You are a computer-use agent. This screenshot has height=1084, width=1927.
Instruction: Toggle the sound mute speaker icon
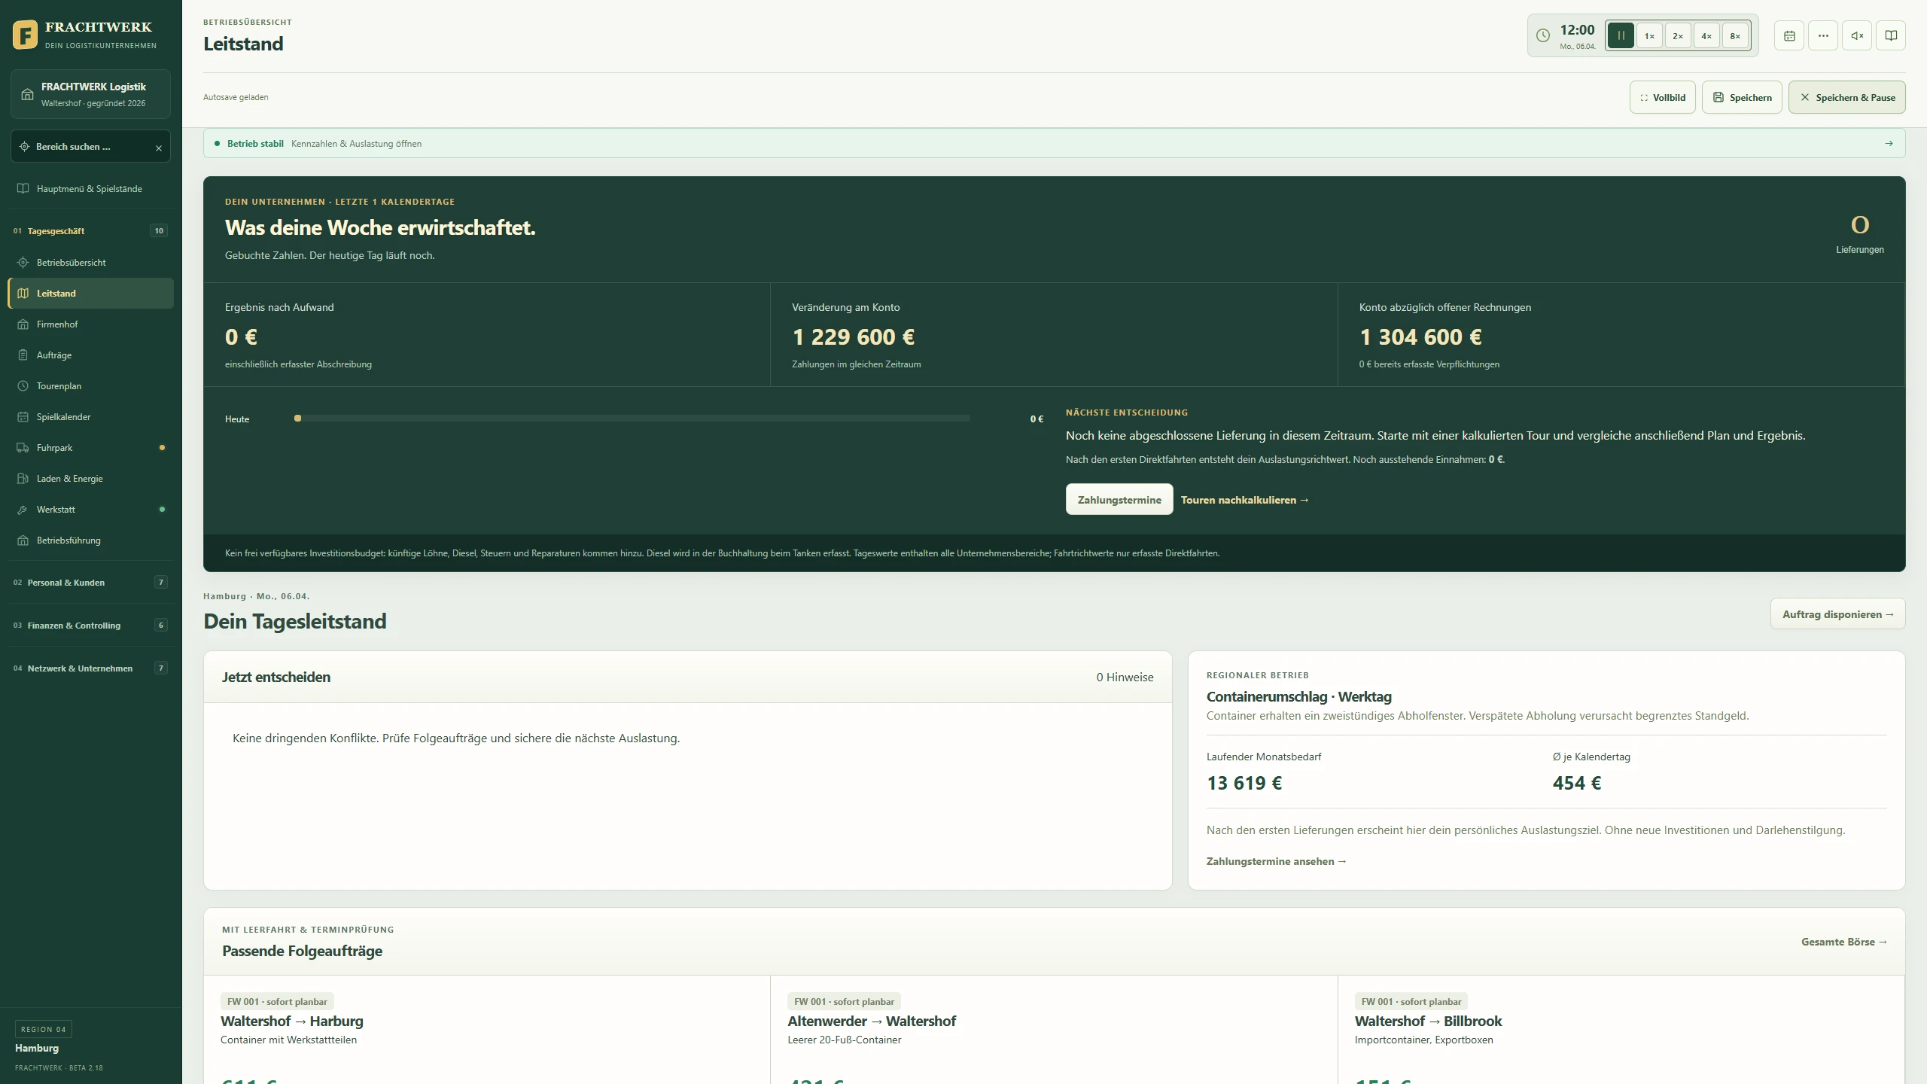click(1857, 35)
